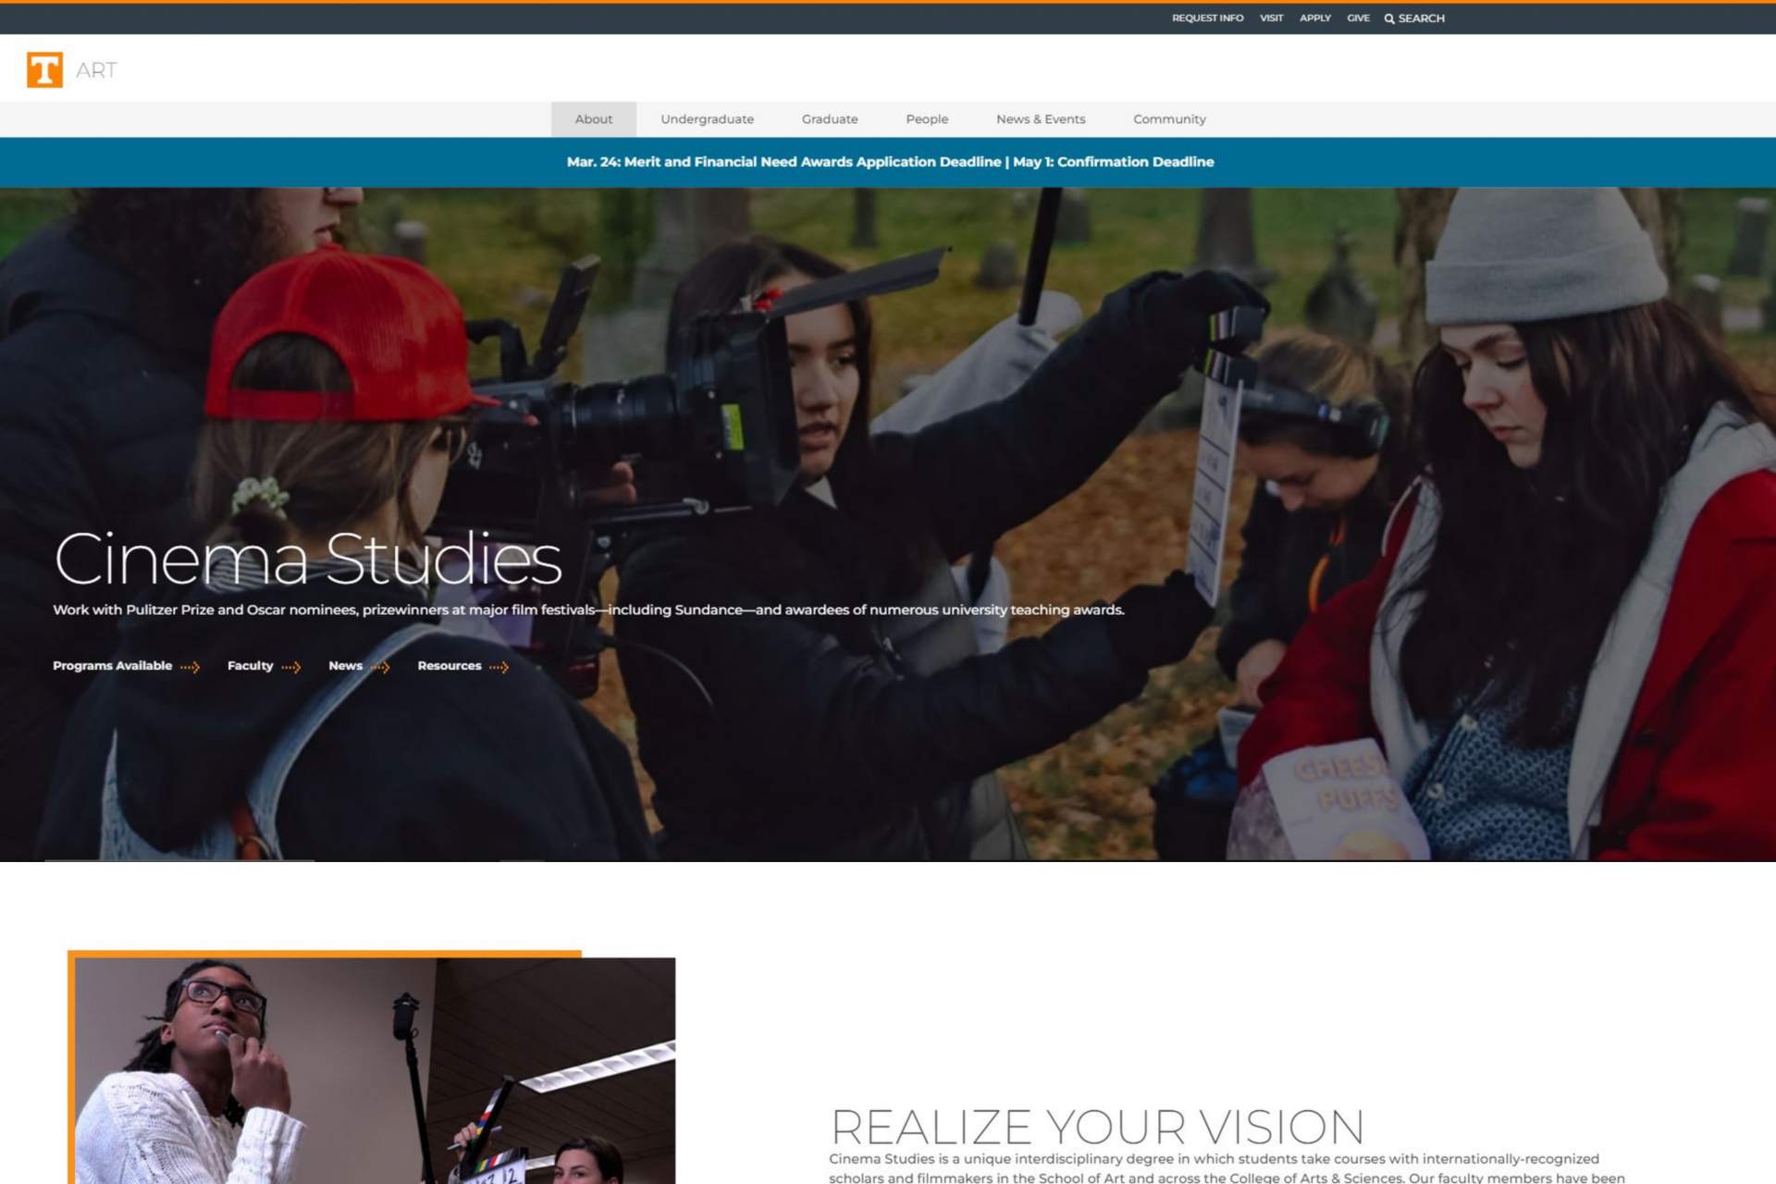Click arrow icon next to Faculty
The image size is (1776, 1184).
tap(291, 667)
